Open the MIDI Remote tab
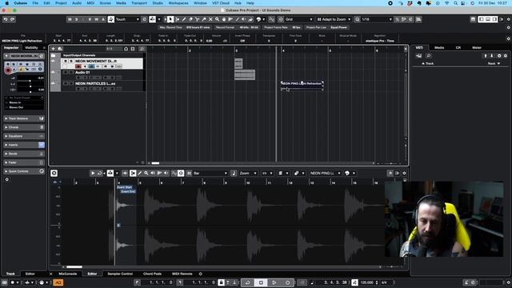Screen dimensions: 512x288 (x=182, y=274)
